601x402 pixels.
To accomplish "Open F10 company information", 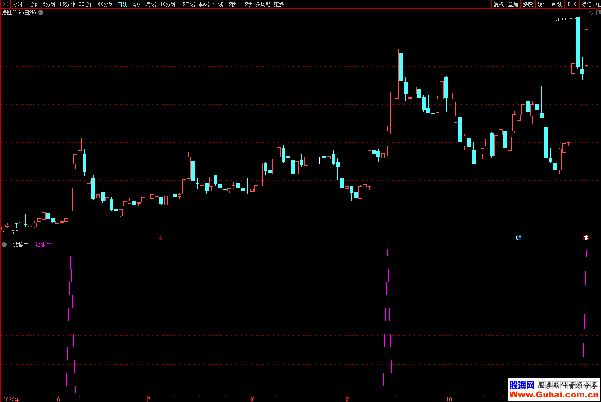I will pyautogui.click(x=572, y=4).
